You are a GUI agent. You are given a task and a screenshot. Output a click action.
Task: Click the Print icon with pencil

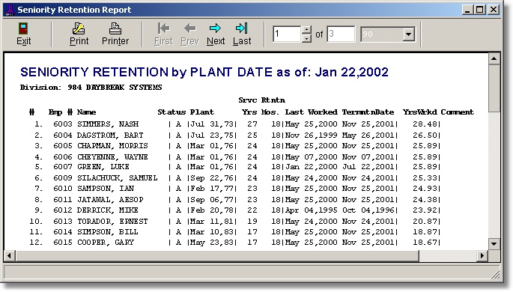point(79,28)
